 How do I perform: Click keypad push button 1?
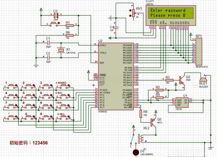(11, 86)
